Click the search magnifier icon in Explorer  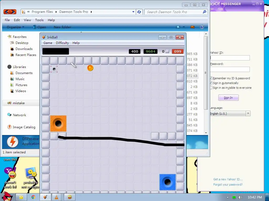(x=204, y=12)
